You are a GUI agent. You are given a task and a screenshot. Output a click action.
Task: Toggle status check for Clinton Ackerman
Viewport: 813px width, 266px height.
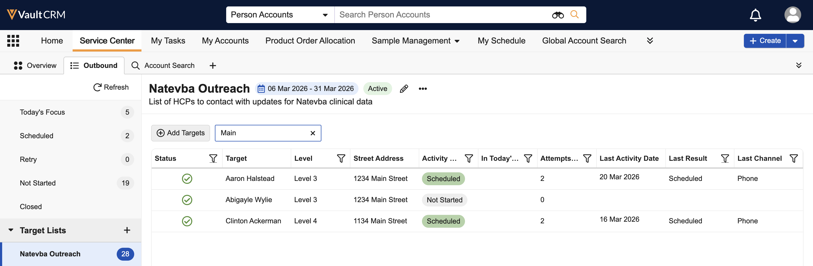point(187,221)
